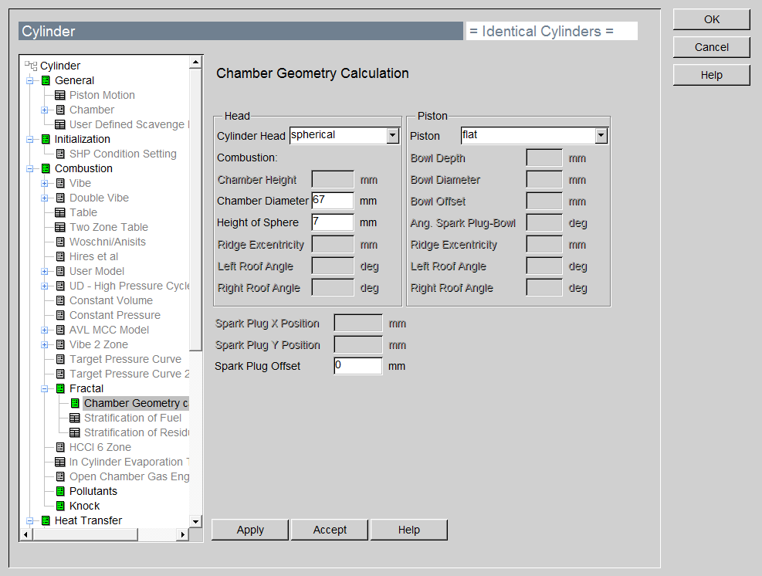This screenshot has height=576, width=762.
Task: Select Open Chamber Gas Engine item
Action: 129,477
